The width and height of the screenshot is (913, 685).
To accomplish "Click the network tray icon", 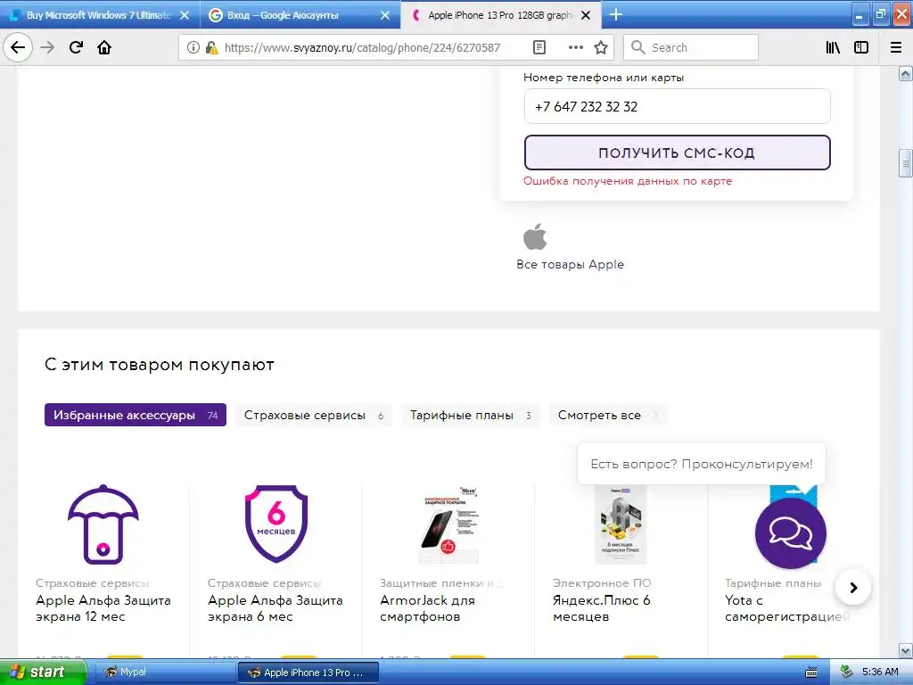I will 847,673.
